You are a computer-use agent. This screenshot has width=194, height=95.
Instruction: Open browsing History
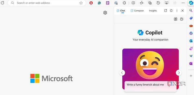pos(158,3)
